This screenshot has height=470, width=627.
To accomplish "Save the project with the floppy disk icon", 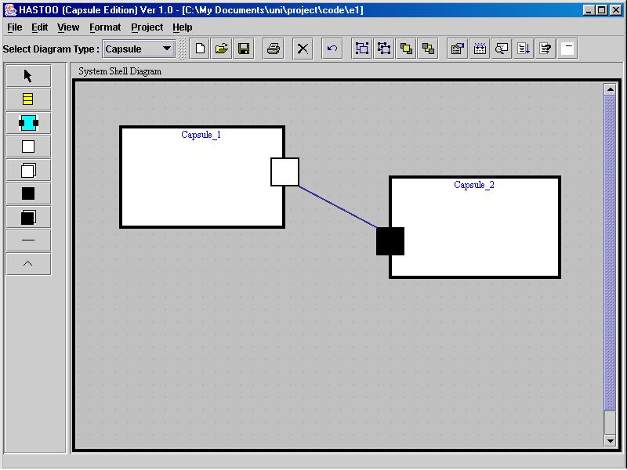I will pyautogui.click(x=244, y=49).
